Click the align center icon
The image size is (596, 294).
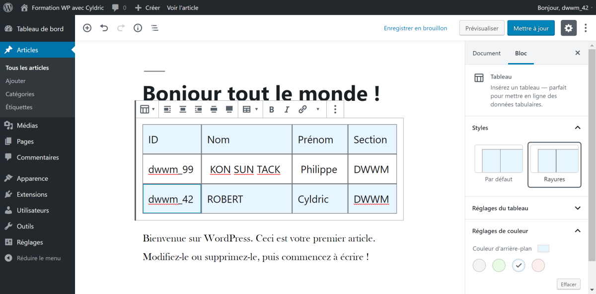click(183, 109)
